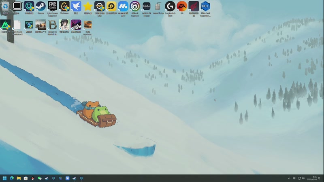324x182 pixels.
Task: Select the This PC monitor desktop icon
Action: tap(17, 7)
